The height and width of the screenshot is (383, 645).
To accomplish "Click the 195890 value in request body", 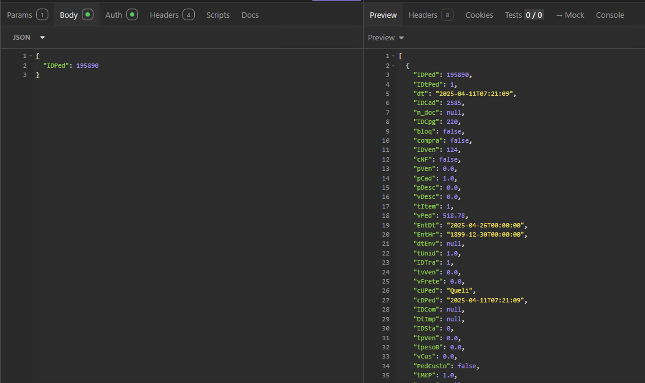I will pyautogui.click(x=87, y=66).
